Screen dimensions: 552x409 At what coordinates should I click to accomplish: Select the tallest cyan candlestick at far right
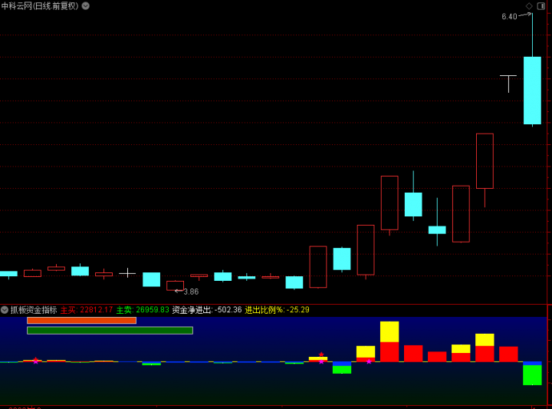[x=532, y=90]
